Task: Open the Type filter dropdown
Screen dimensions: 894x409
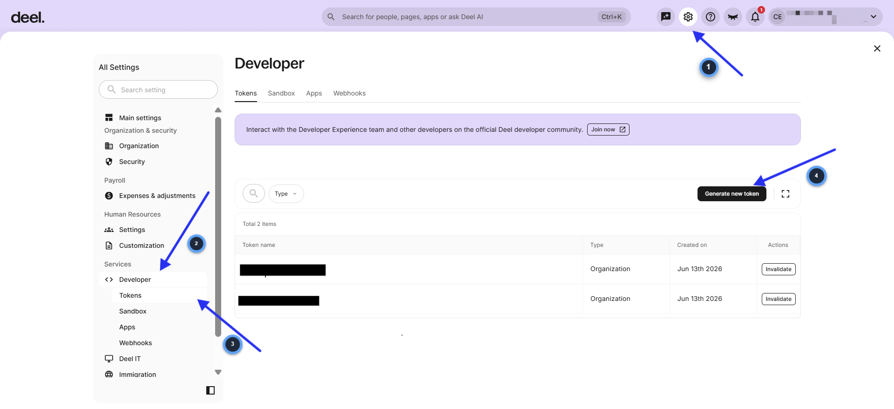Action: tap(286, 194)
